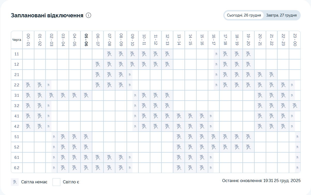This screenshot has height=195, width=311.
Task: Click the Світло є legend box
Action: 56,182
